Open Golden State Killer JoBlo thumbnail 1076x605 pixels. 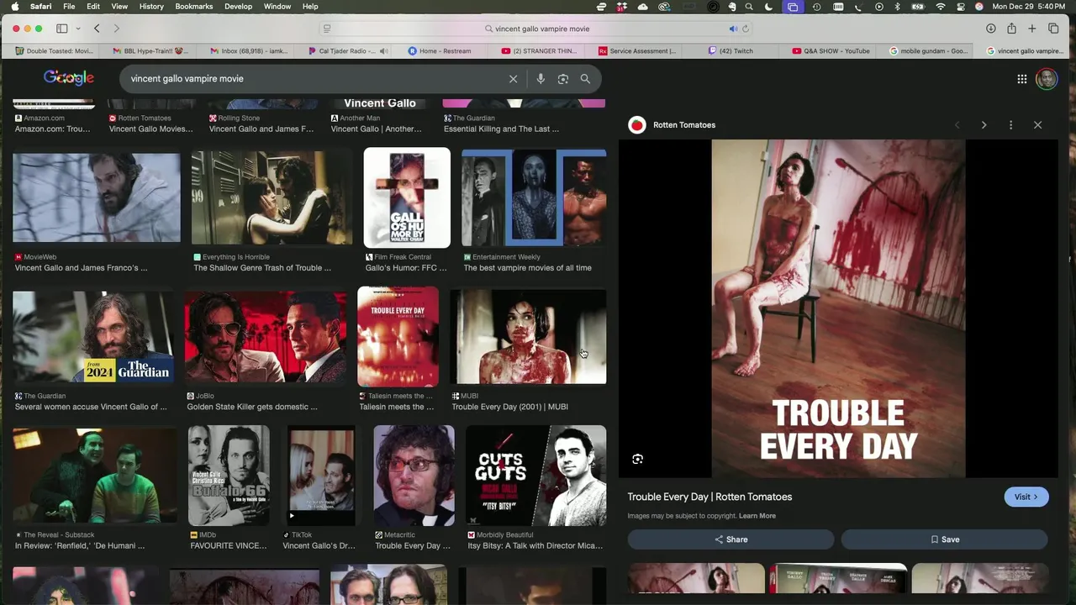[x=266, y=336]
